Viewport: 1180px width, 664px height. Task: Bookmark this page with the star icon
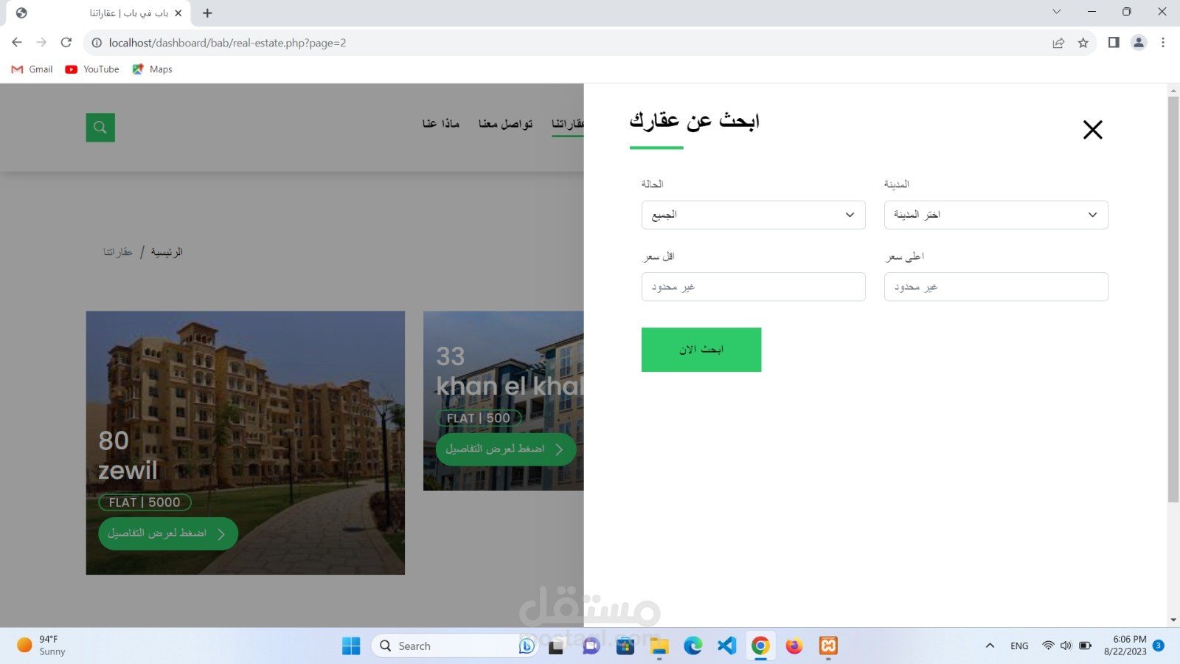point(1083,43)
